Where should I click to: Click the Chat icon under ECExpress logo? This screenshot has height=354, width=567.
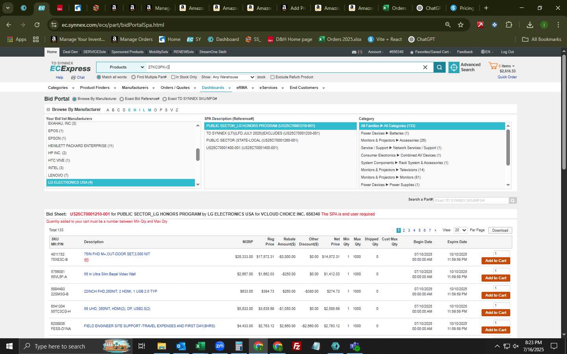pyautogui.click(x=73, y=77)
